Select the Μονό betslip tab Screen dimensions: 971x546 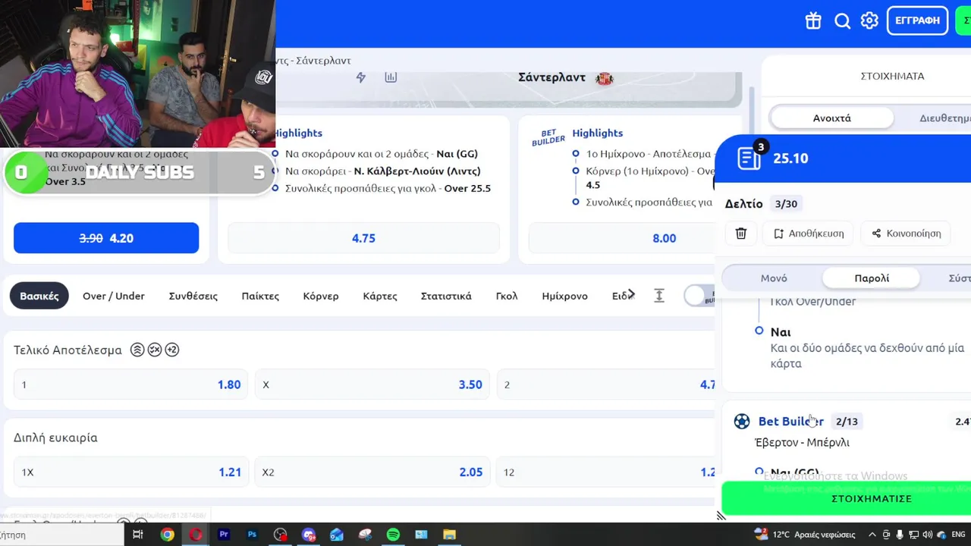coord(774,278)
